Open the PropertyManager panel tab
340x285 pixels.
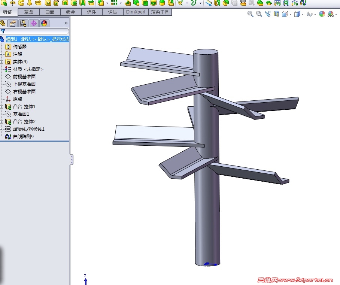click(x=13, y=23)
